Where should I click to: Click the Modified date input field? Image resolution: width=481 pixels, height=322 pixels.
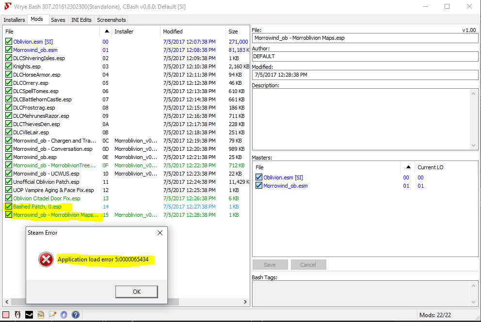click(x=365, y=75)
